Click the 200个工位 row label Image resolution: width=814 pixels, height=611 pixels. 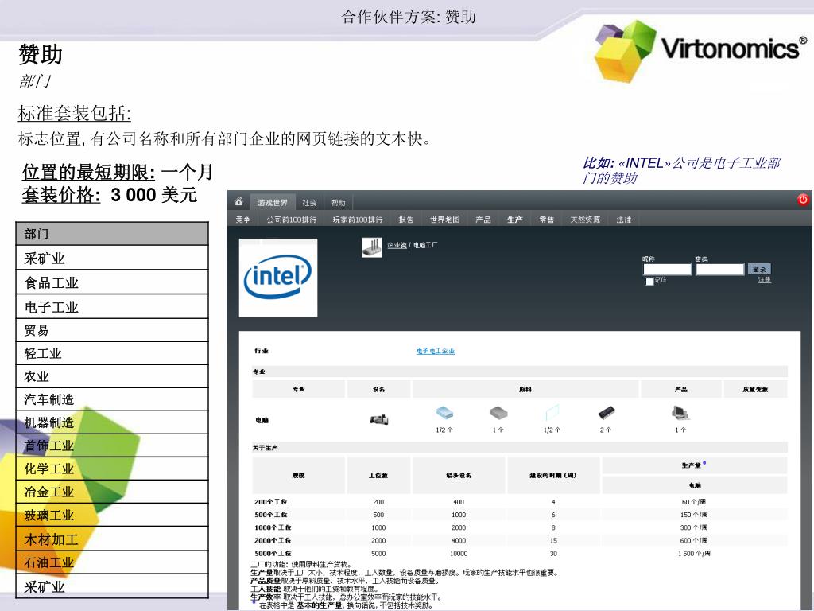[270, 502]
